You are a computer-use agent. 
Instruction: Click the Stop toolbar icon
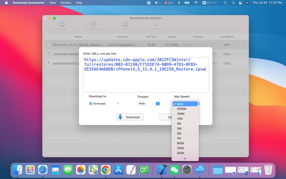tap(125, 24)
